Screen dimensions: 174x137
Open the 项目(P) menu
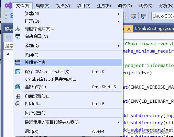tap(84, 6)
